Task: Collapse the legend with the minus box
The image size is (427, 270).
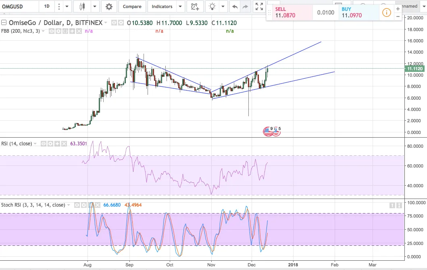Action: 4,23
